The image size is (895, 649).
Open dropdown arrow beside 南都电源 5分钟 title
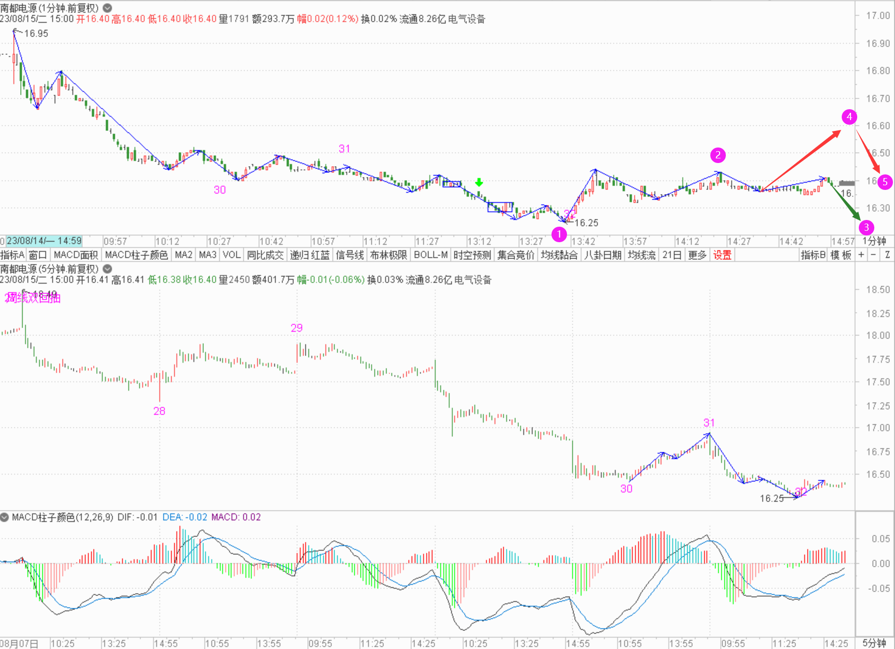coord(108,269)
